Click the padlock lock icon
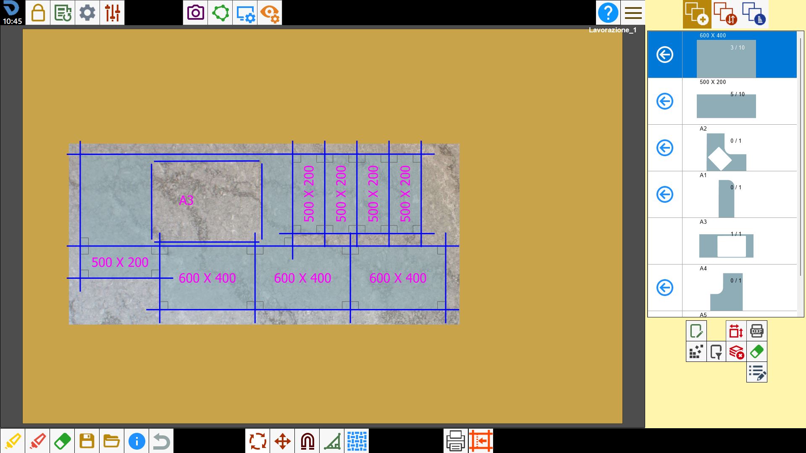Viewport: 806px width, 453px height. click(x=38, y=13)
